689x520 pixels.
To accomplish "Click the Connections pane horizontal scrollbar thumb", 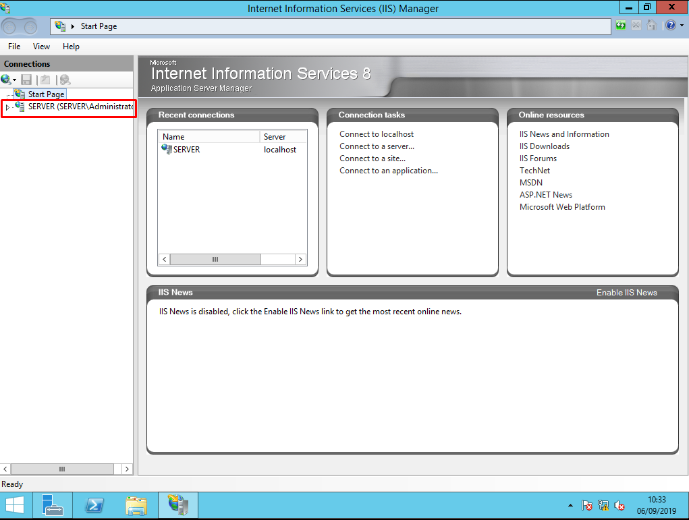I will click(62, 469).
